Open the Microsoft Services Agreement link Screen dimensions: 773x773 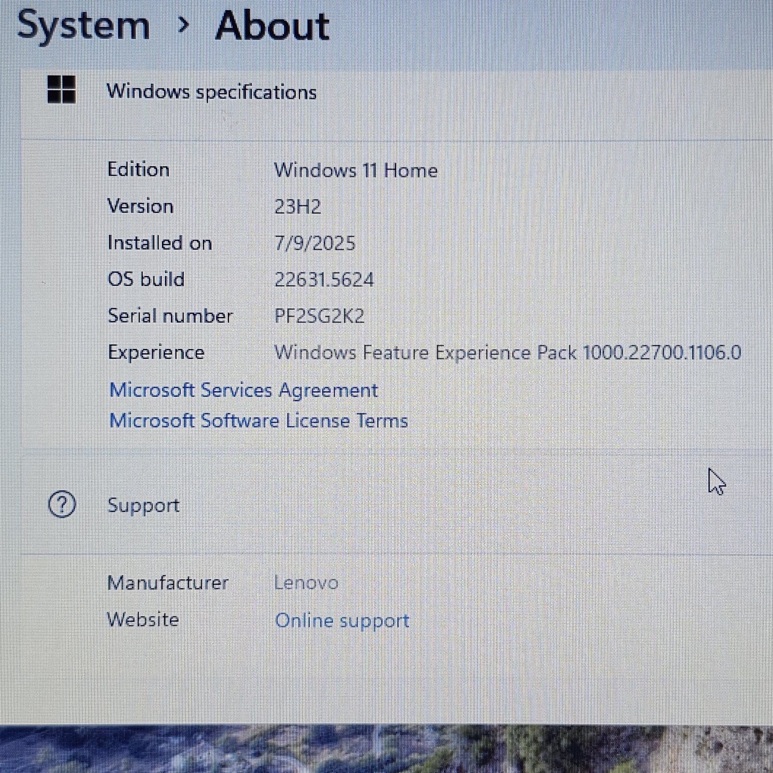point(243,390)
